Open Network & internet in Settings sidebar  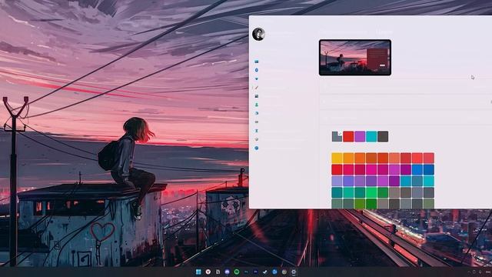tap(256, 78)
